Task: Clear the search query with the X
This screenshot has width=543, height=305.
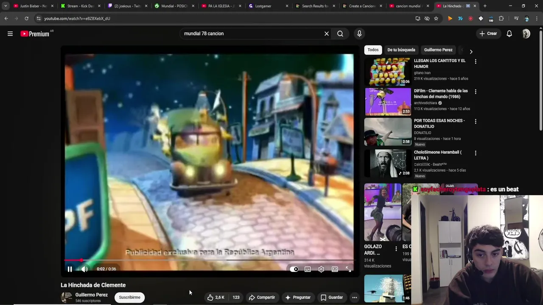Action: tap(327, 33)
